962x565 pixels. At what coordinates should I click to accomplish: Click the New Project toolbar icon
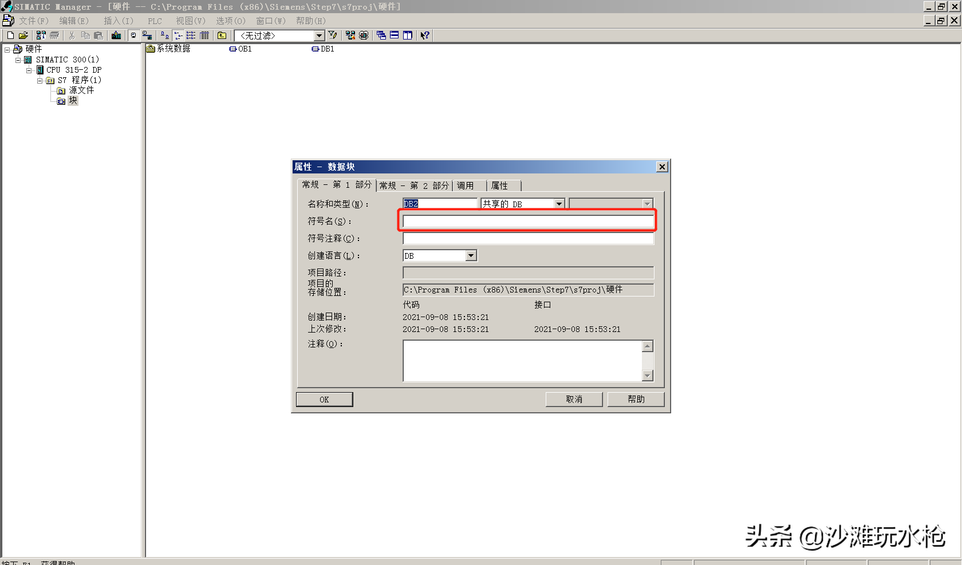point(10,35)
